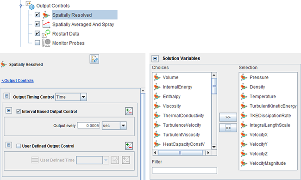This screenshot has height=180, width=301.
Task: Click the Spatially Averaged And Spray chart icon
Action: tap(46, 24)
